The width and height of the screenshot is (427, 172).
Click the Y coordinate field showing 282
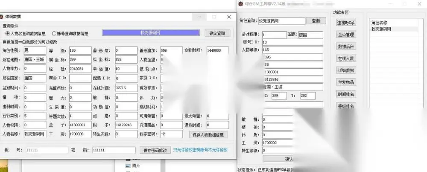(x=308, y=96)
